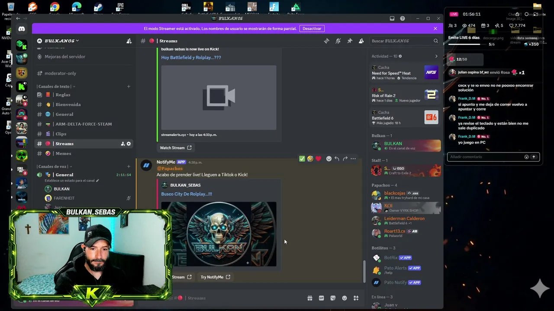This screenshot has width=554, height=311.
Task: Dismiss the Streamer mode banner
Action: tap(435, 29)
